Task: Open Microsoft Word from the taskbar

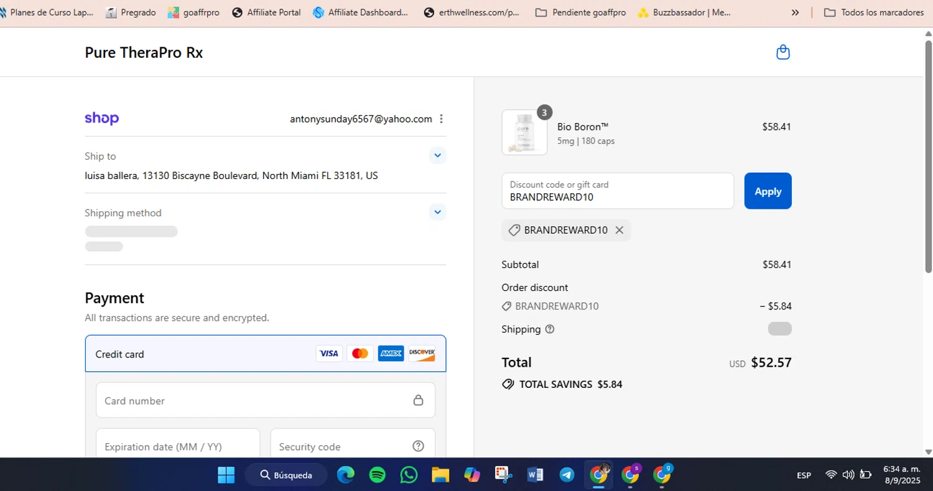Action: point(535,475)
